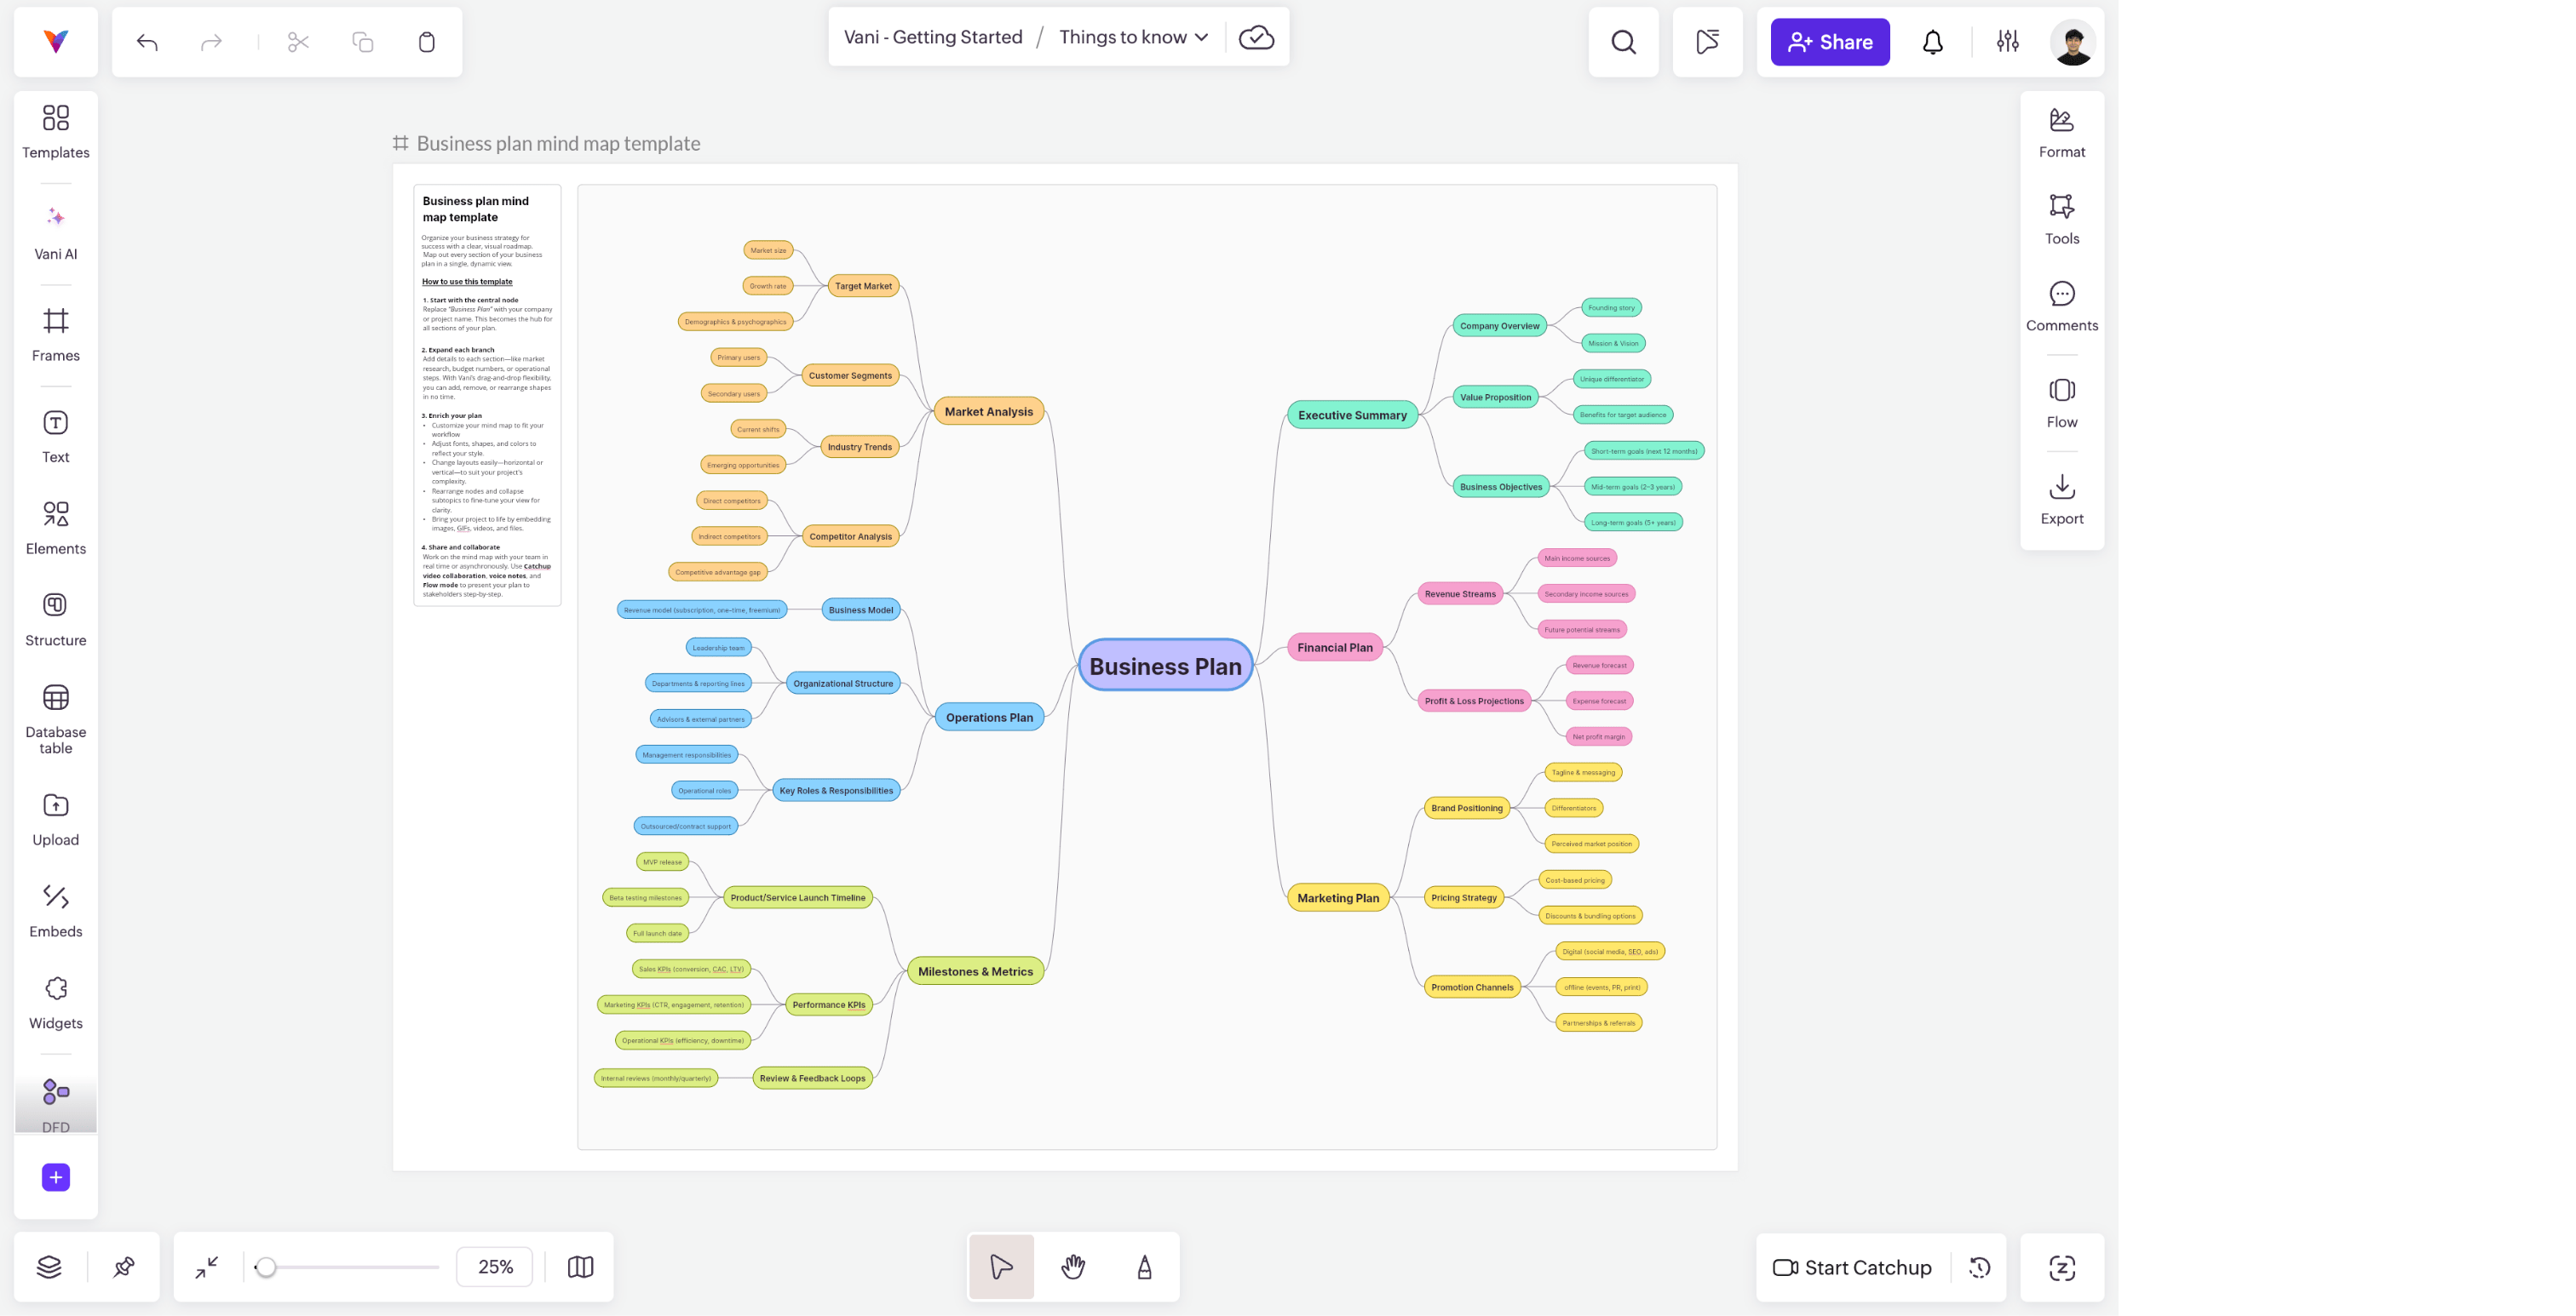Image resolution: width=2576 pixels, height=1316 pixels.
Task: Select the Frames tool
Action: [x=56, y=334]
